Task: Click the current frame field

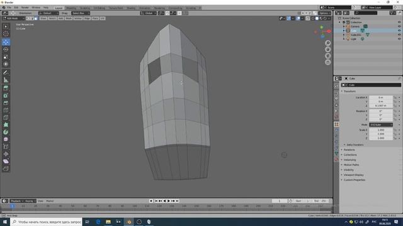Action: click(x=280, y=201)
